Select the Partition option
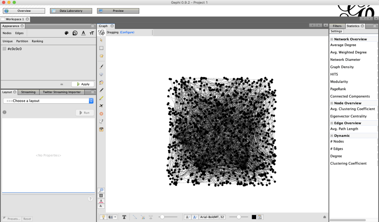The image size is (379, 222). click(22, 41)
